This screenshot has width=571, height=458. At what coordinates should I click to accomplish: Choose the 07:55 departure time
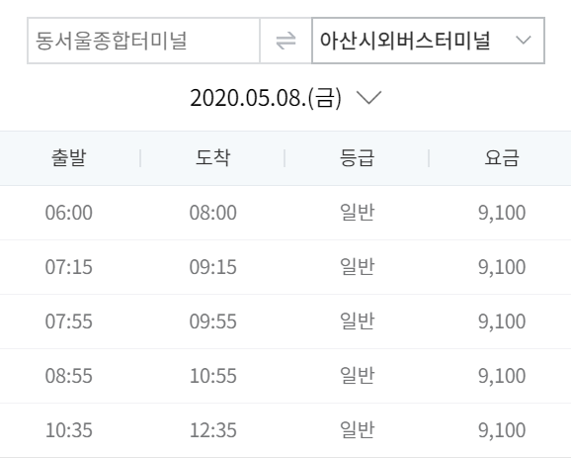pyautogui.click(x=69, y=321)
